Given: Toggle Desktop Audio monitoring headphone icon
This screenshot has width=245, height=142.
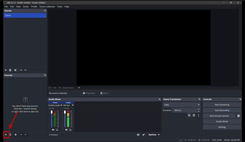Looking at the screenshot, I should 57,130.
